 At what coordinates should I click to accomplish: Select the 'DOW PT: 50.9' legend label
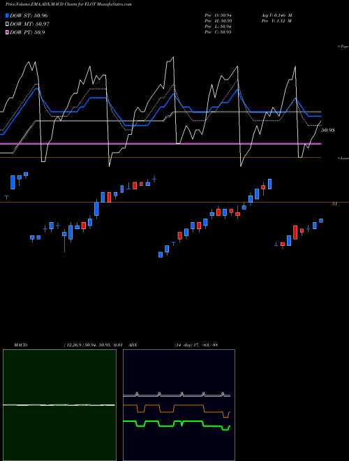(x=27, y=32)
